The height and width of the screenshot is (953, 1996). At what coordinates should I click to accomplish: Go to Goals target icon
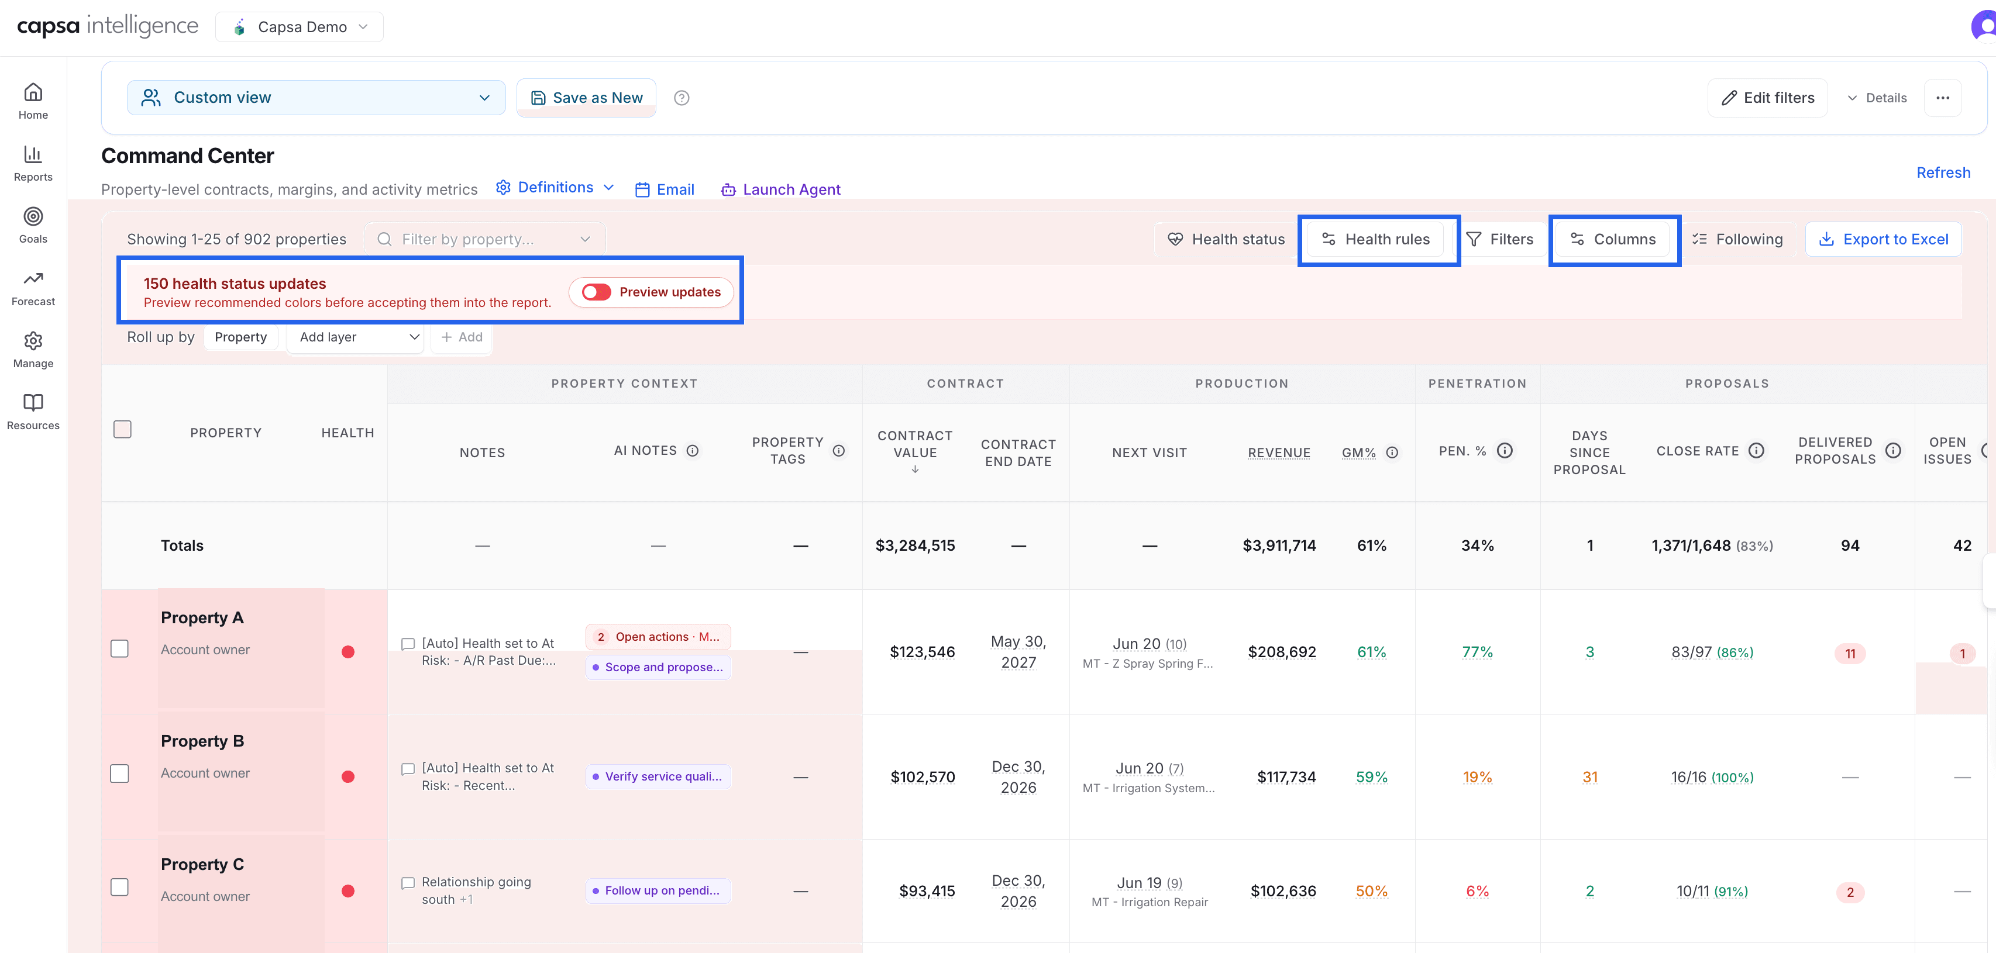pyautogui.click(x=33, y=217)
